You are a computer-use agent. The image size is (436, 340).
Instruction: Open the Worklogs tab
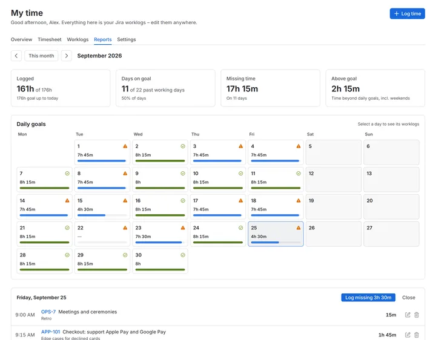78,39
